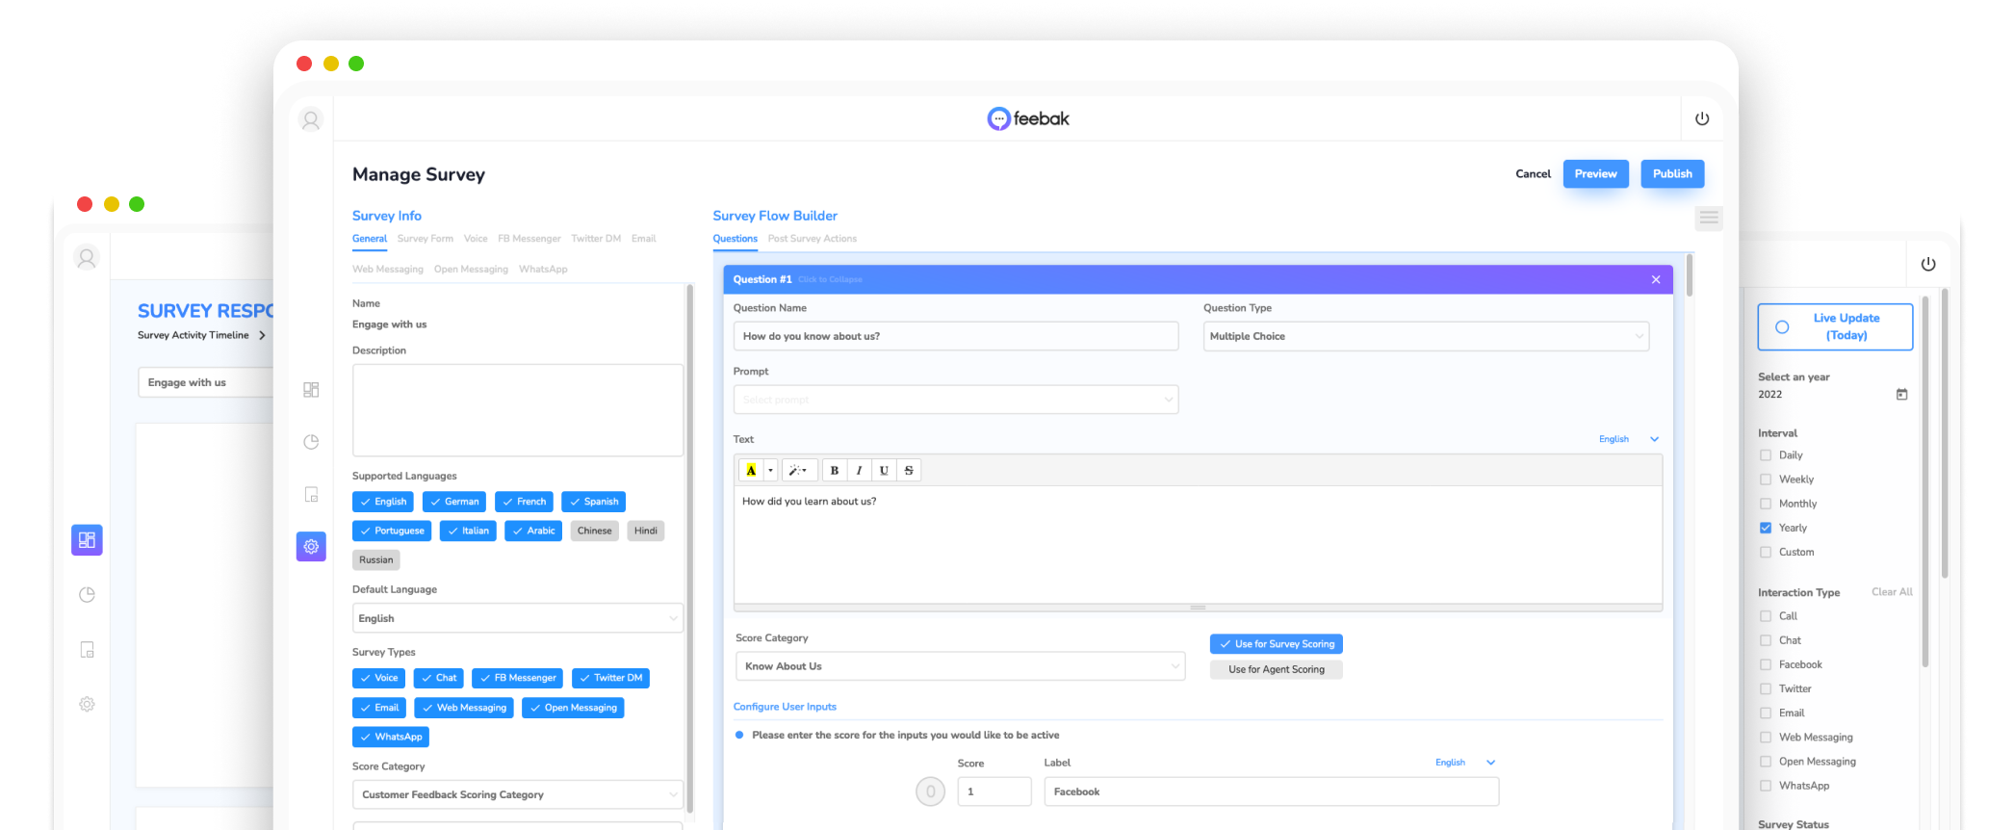The height and width of the screenshot is (830, 2014).
Task: Select the highlighted settings gear in Manage Survey sidebar
Action: click(x=311, y=546)
